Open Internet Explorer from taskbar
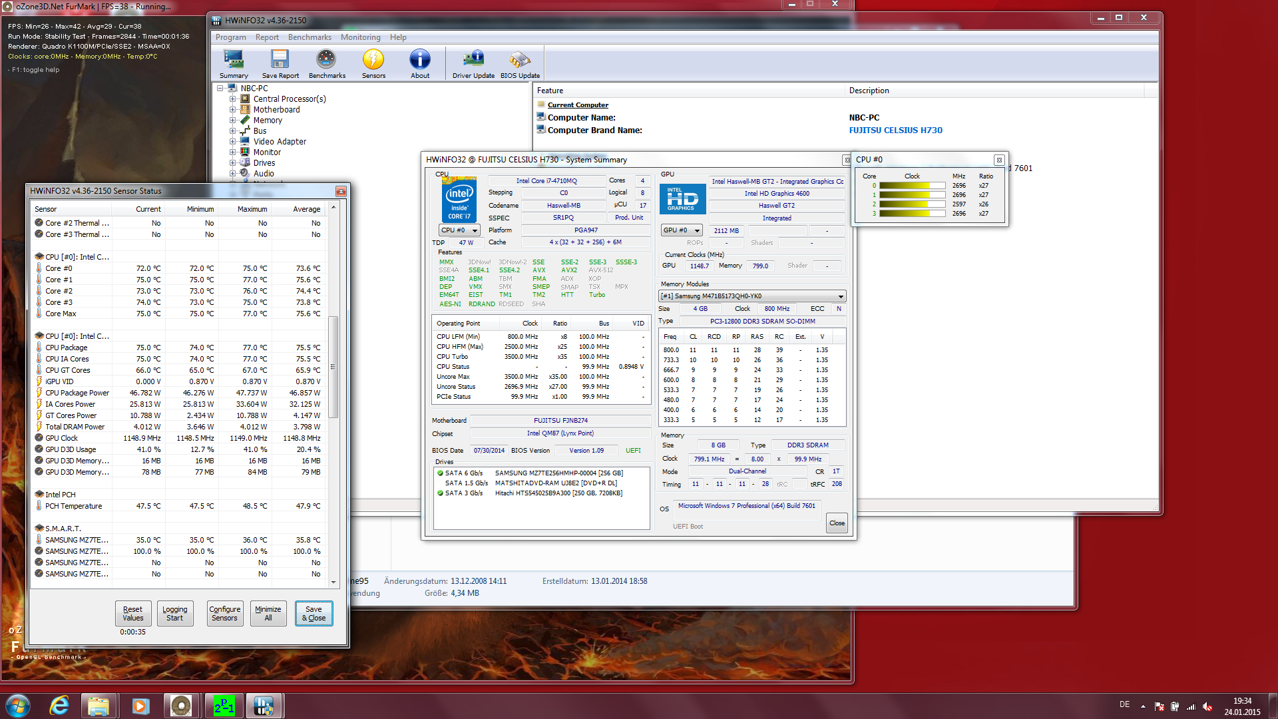 pos(59,705)
